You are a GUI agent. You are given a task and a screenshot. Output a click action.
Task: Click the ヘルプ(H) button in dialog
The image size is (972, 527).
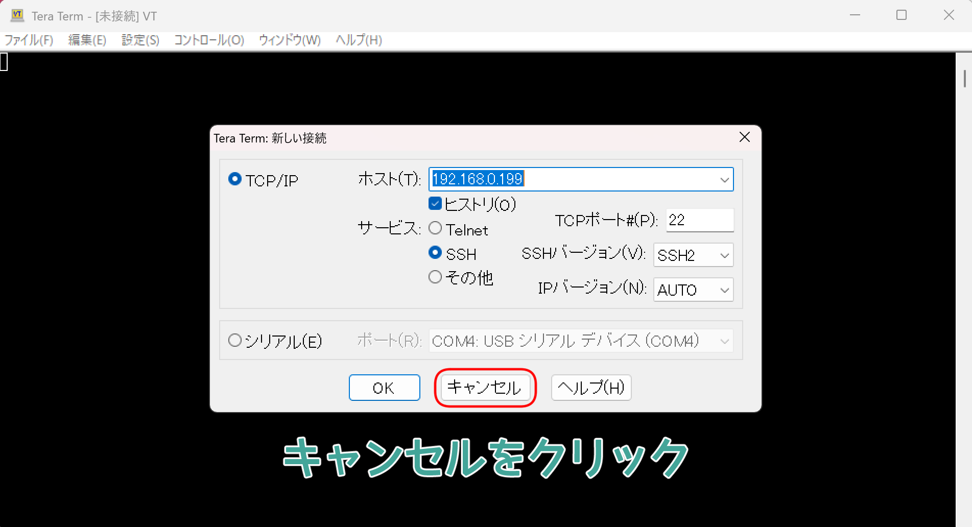tap(591, 388)
